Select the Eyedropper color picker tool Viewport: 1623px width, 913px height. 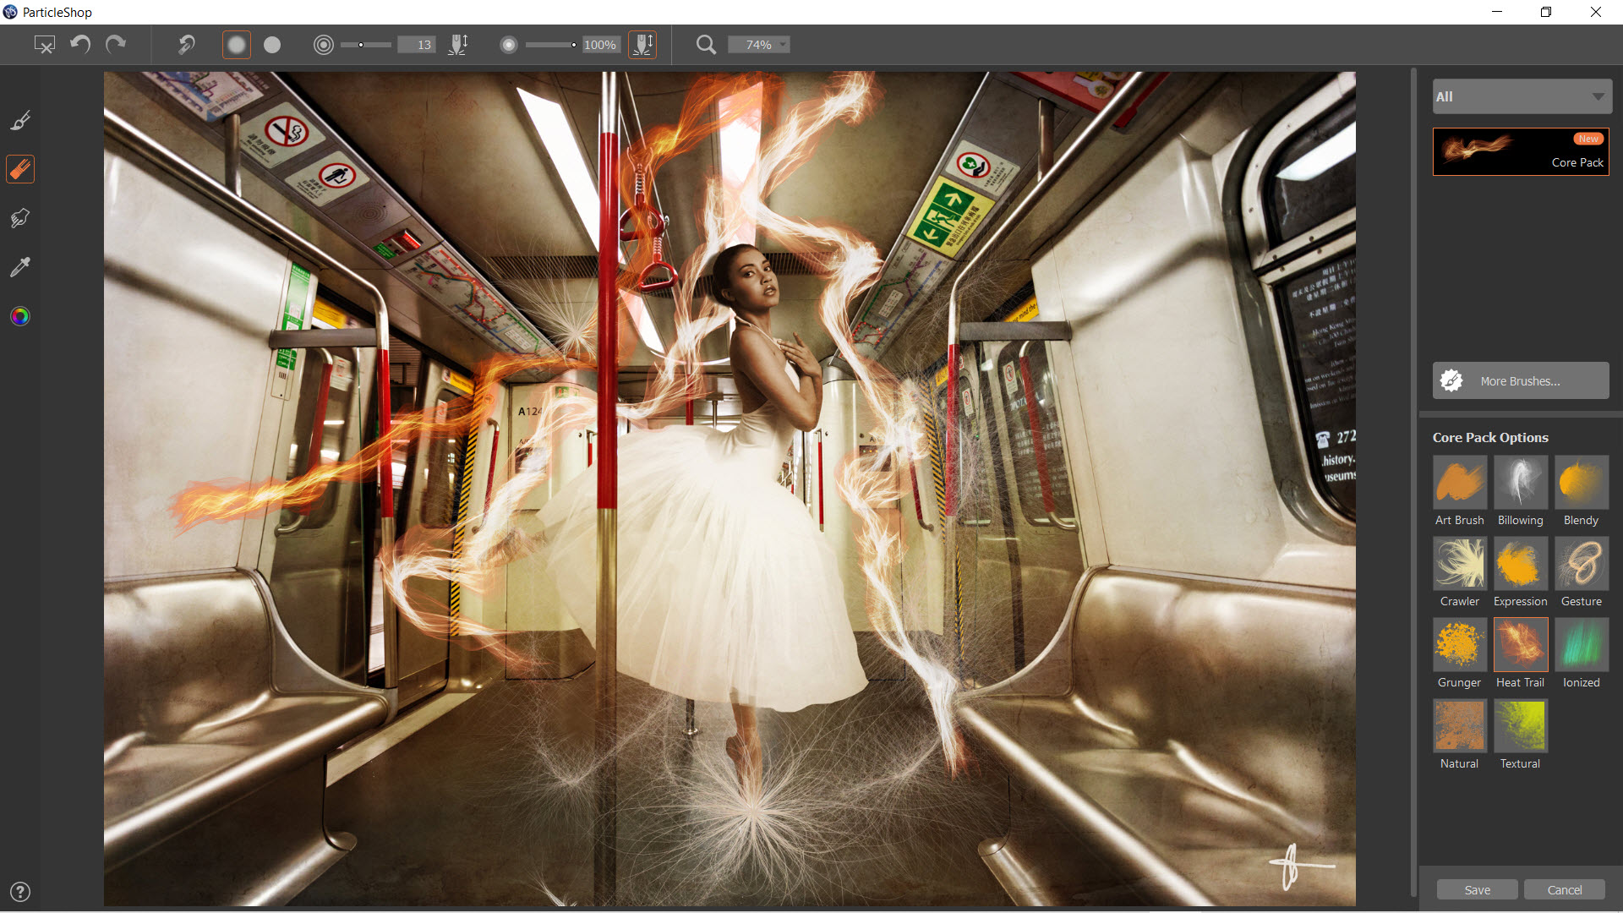(x=21, y=266)
